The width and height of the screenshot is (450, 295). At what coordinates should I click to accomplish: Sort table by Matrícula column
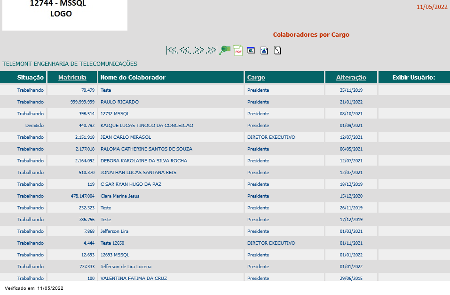72,77
